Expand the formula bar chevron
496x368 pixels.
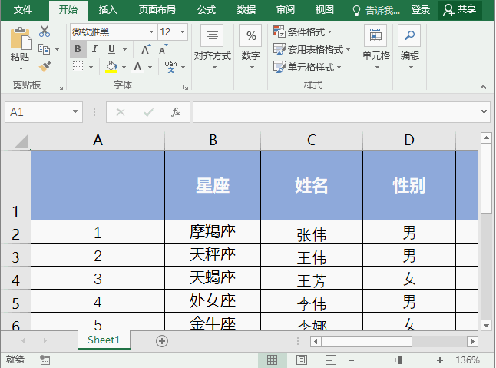coord(484,111)
